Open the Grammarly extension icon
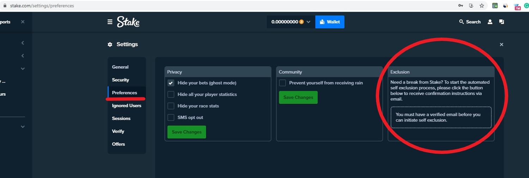This screenshot has height=178, width=529. point(526,6)
